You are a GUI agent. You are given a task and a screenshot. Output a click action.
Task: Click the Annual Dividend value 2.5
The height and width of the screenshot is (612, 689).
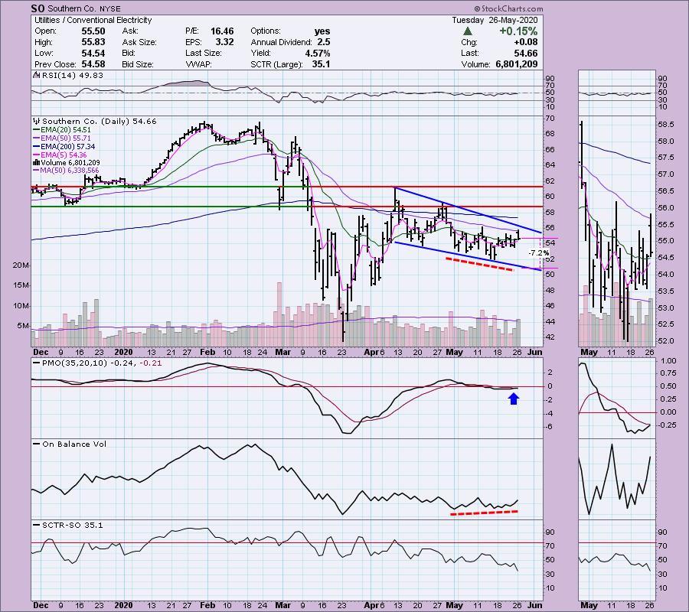[324, 42]
